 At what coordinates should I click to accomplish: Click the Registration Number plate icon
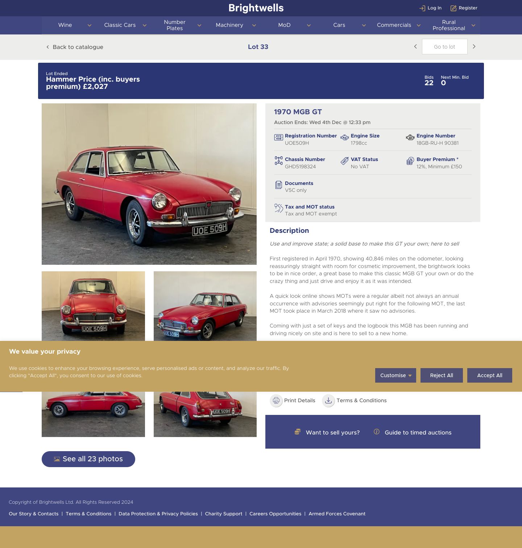pyautogui.click(x=278, y=137)
